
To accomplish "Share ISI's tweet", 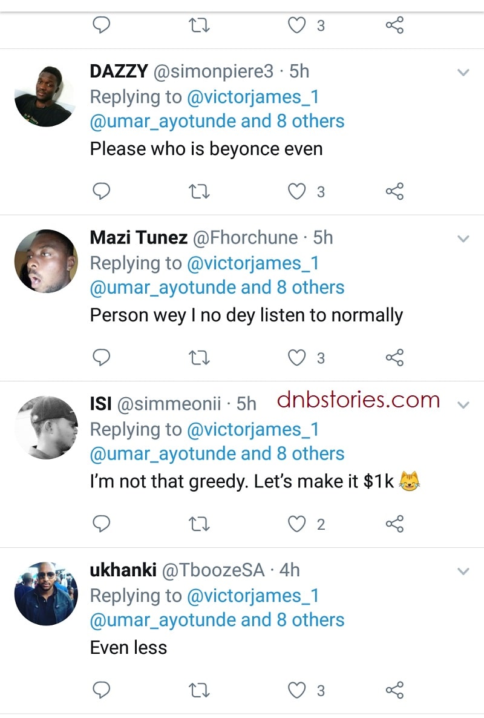I will (394, 524).
